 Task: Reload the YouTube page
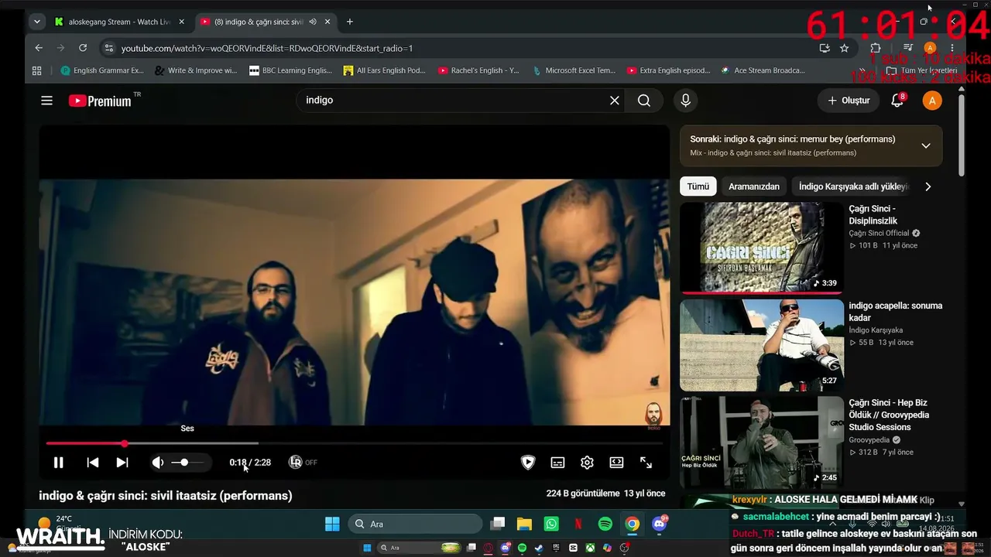(83, 48)
